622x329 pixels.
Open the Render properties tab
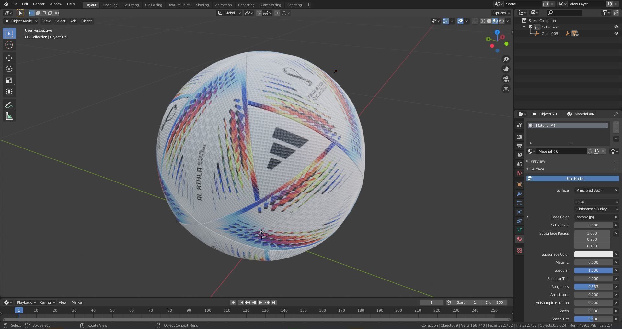[519, 137]
